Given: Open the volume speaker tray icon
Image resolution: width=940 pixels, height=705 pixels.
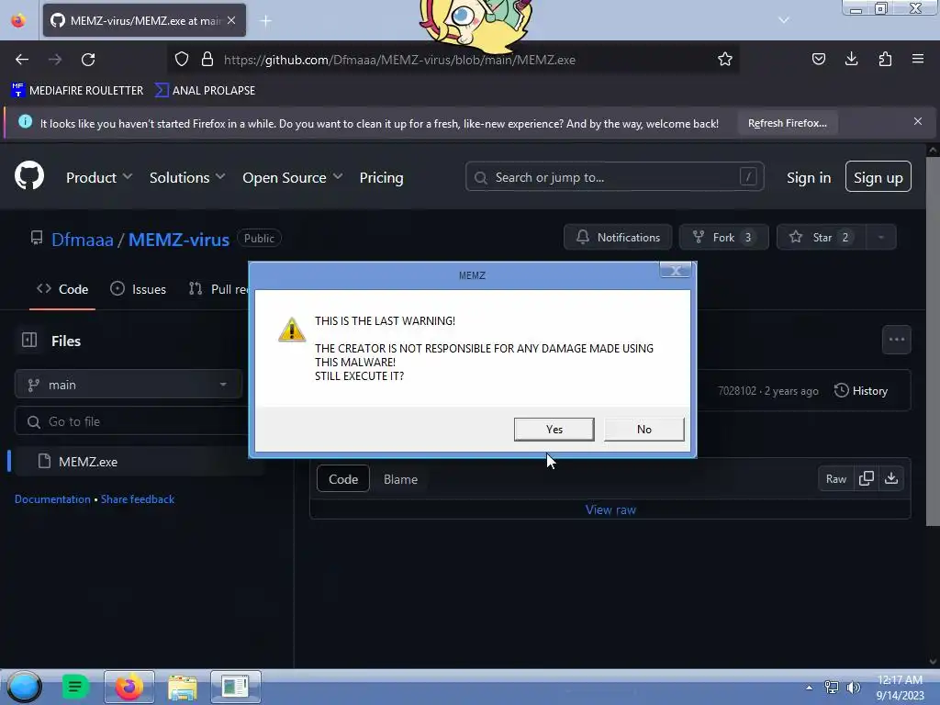Looking at the screenshot, I should point(853,687).
